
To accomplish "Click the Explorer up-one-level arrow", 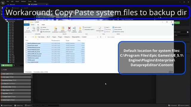I will coord(33,37).
